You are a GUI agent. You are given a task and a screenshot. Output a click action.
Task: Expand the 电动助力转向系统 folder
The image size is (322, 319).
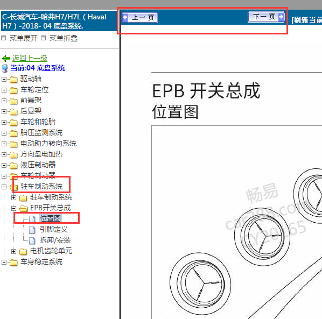click(x=4, y=144)
